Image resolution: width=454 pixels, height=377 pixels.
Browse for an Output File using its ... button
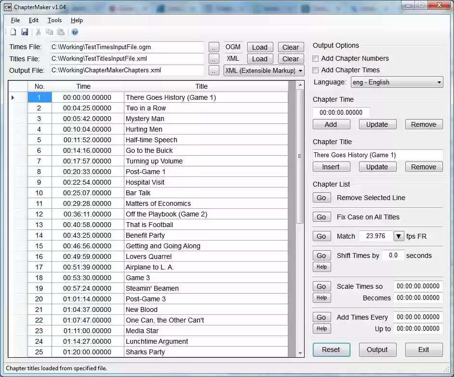[x=214, y=70]
